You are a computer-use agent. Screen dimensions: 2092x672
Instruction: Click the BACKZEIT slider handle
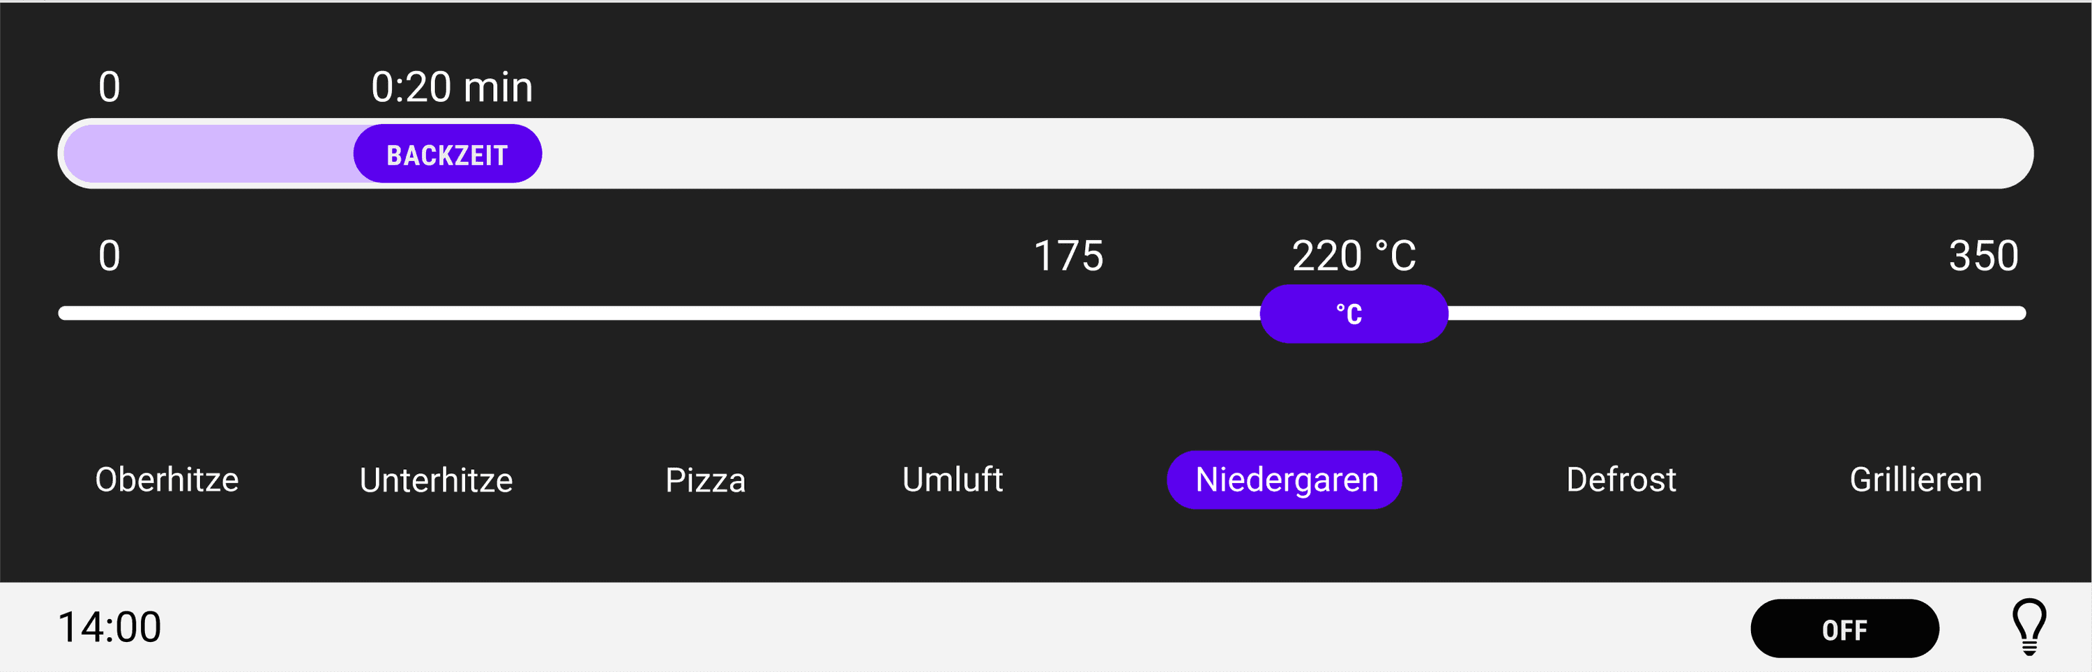[x=448, y=154]
